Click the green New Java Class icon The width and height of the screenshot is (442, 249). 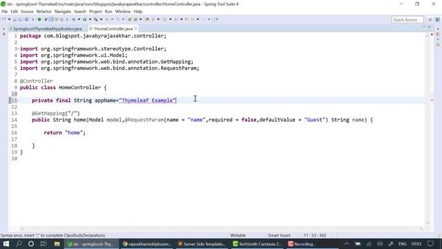pos(135,19)
